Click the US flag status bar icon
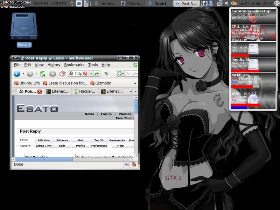Image resolution: width=280 pixels, height=210 pixels. coord(127,164)
